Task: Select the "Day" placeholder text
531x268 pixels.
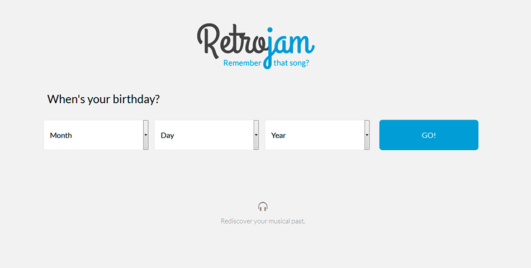Action: click(167, 135)
